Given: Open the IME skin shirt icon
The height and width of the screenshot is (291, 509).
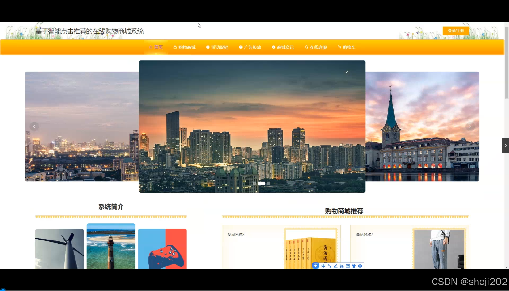Looking at the screenshot, I should point(354,266).
